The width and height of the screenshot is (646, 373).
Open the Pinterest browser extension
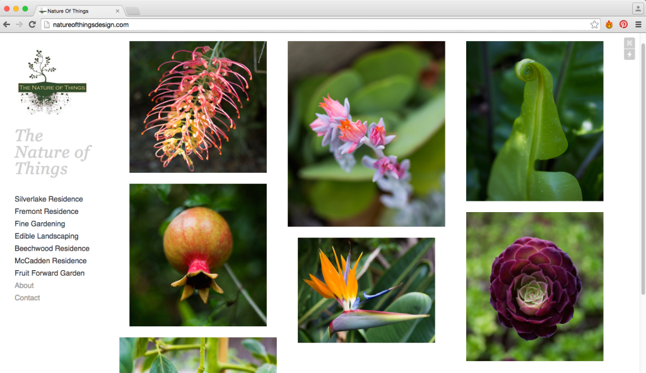[x=623, y=24]
